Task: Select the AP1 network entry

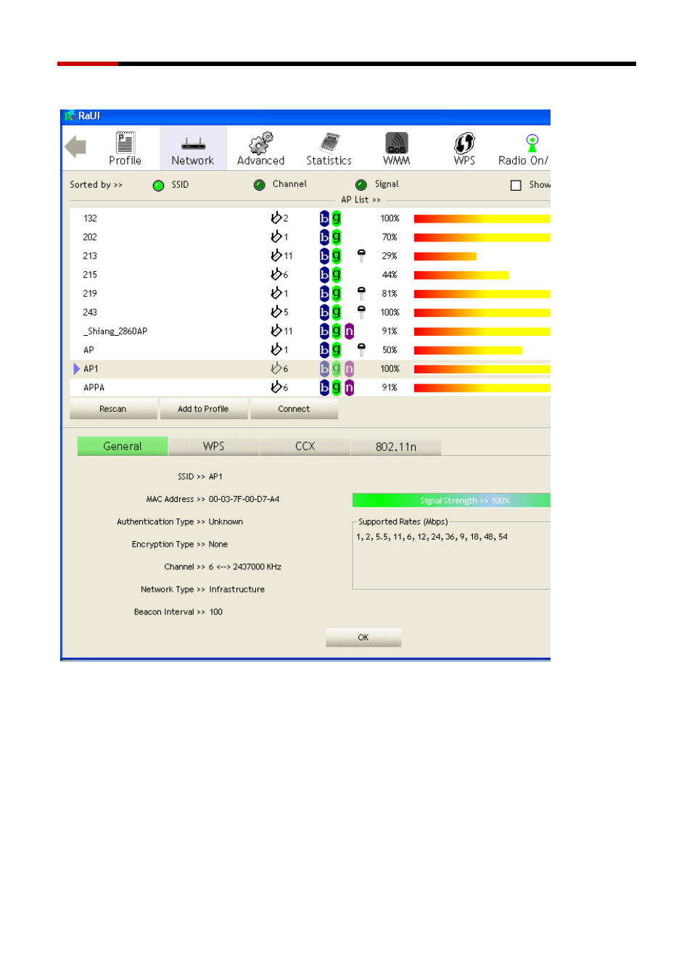Action: click(91, 368)
